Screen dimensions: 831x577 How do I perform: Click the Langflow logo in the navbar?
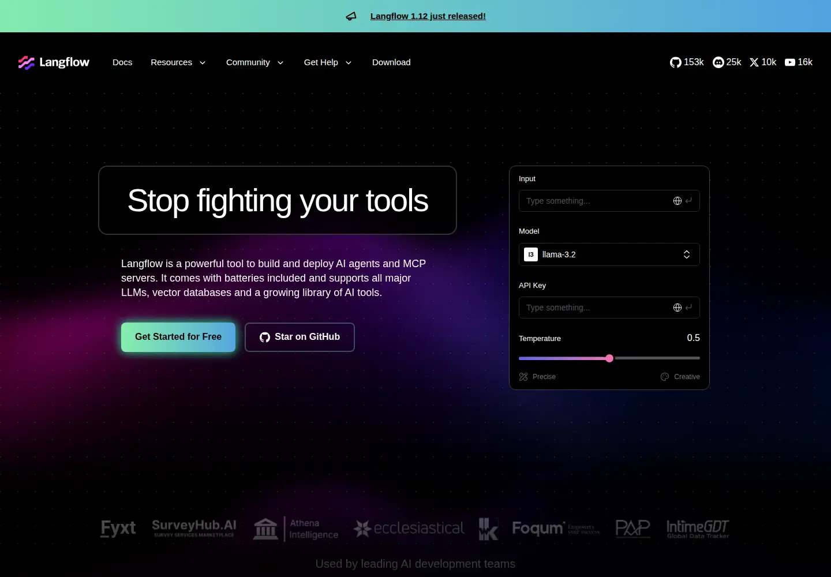(54, 62)
